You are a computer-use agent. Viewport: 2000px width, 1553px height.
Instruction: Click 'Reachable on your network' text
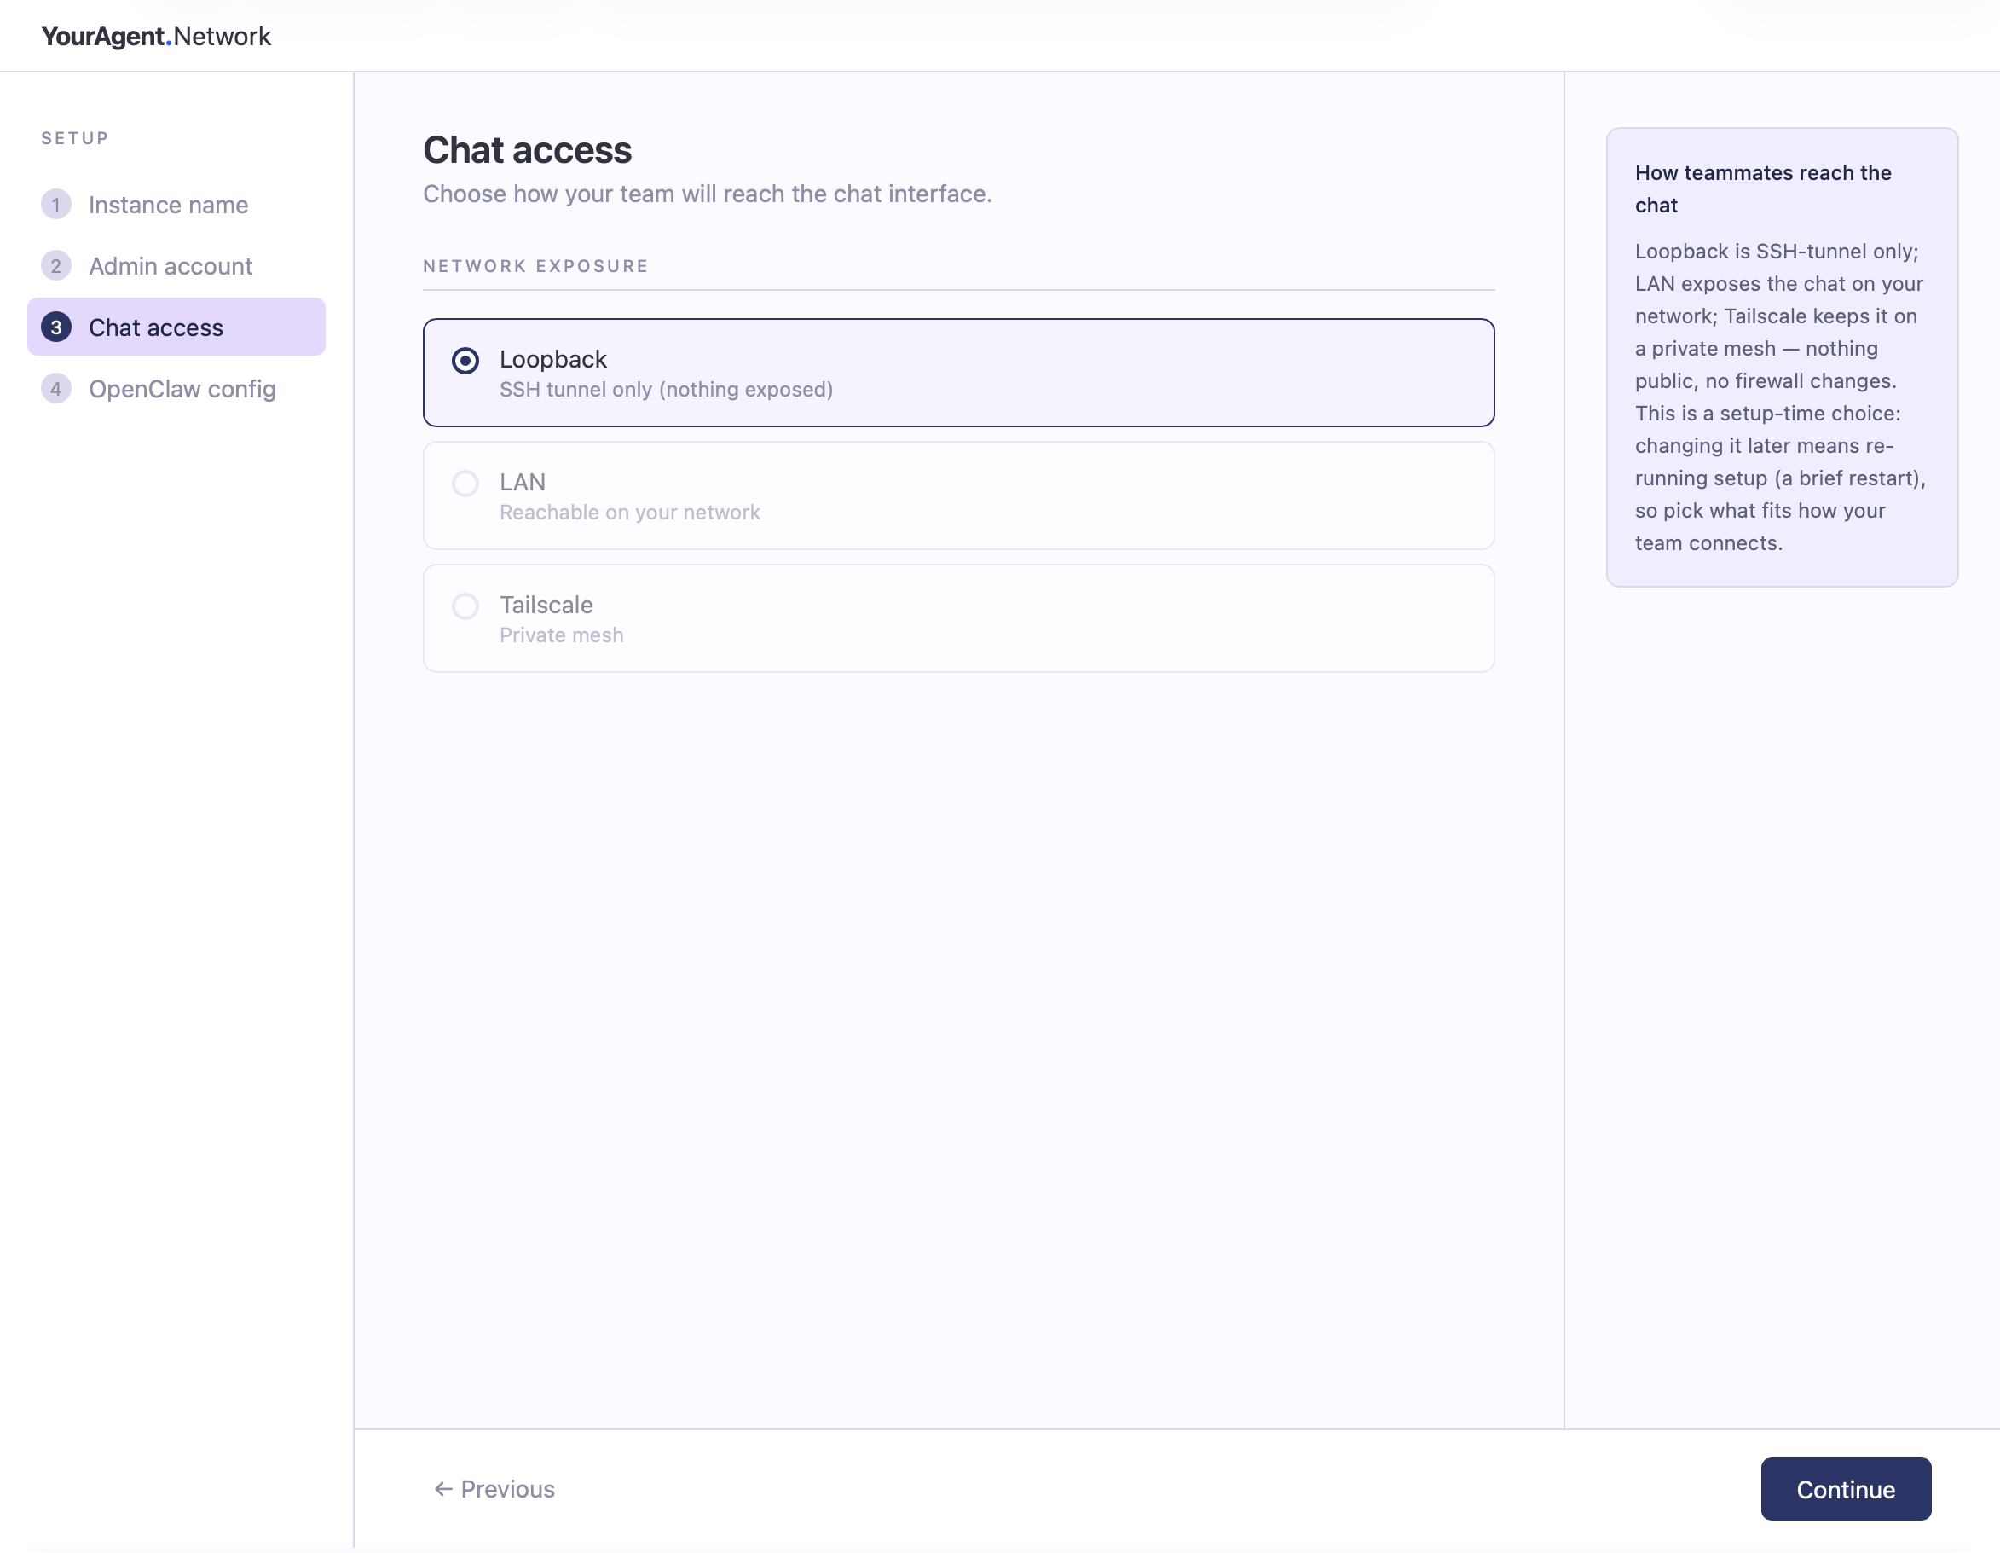click(x=629, y=513)
